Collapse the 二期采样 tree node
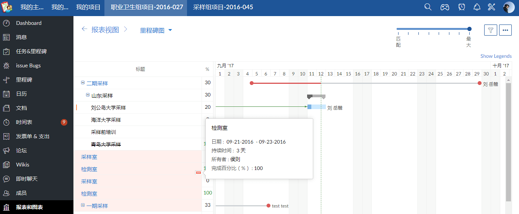 point(83,83)
